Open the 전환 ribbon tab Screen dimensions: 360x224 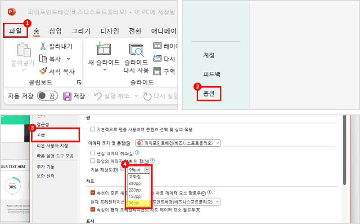tap(135, 31)
